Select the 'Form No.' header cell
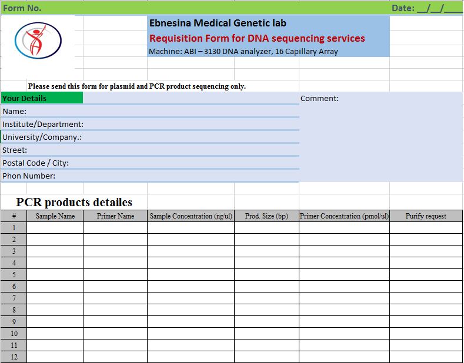Screen dimensions: 464x363 pos(22,8)
